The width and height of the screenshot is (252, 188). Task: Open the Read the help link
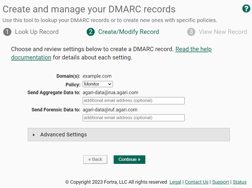(194, 49)
